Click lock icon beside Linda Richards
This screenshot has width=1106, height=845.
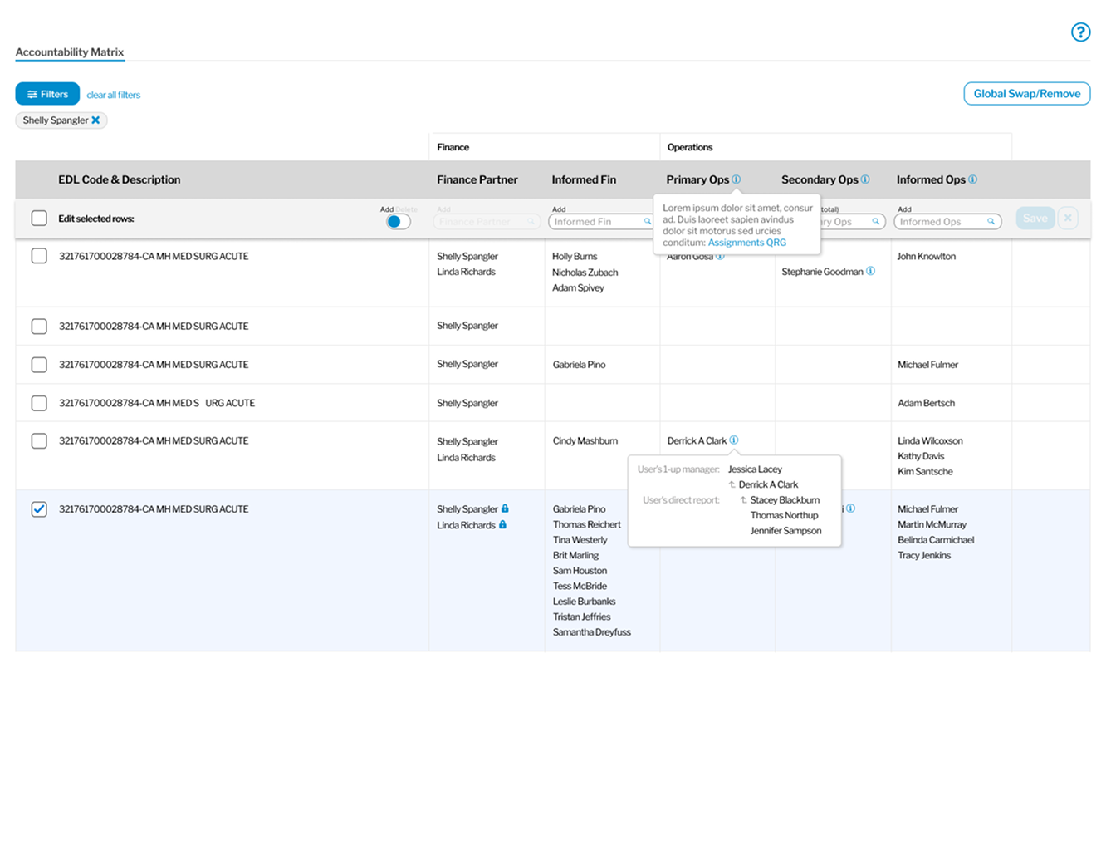pyautogui.click(x=502, y=525)
